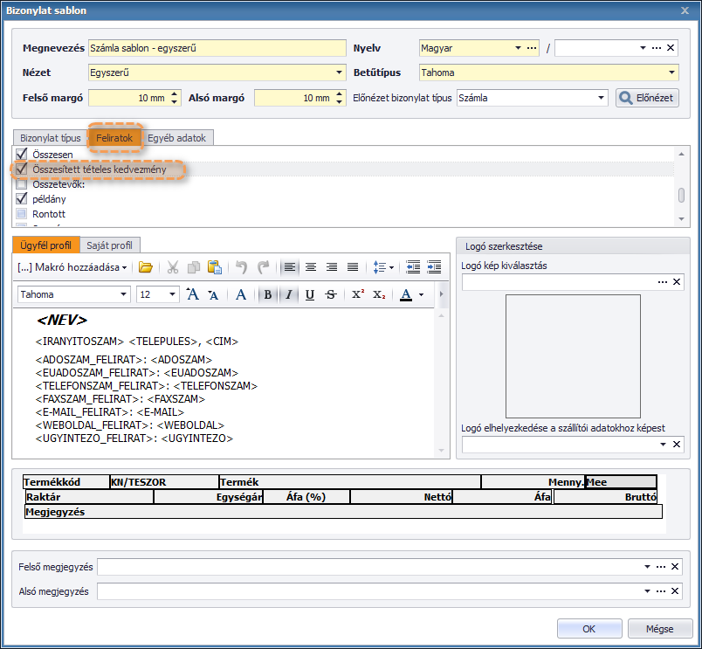Click into the Megnevezés text field
The width and height of the screenshot is (702, 649).
tap(217, 49)
